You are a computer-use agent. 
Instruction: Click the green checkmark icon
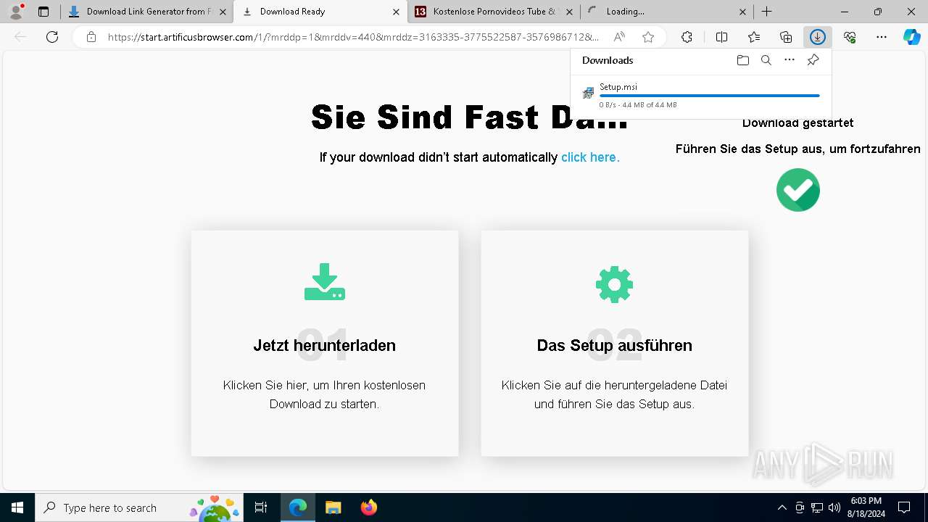tap(797, 190)
